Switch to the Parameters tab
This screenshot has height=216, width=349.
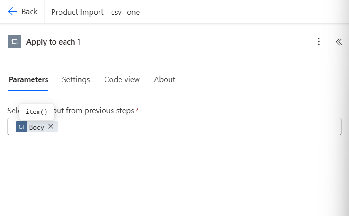(x=28, y=79)
